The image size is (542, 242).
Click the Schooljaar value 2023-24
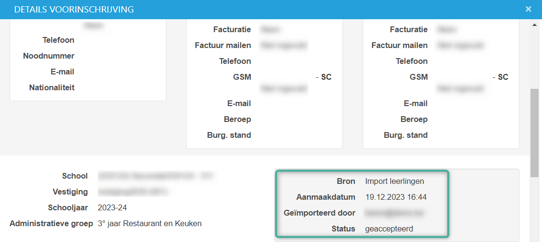112,207
